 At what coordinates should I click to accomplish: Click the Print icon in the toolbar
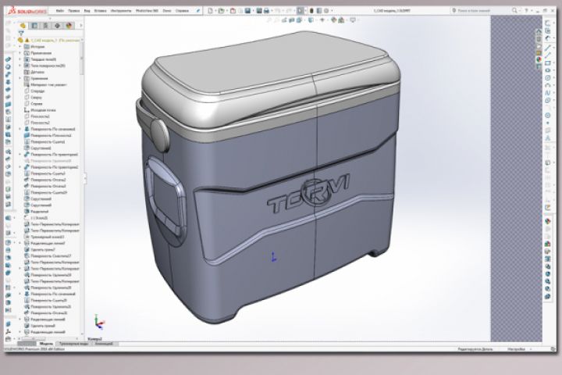pos(266,11)
